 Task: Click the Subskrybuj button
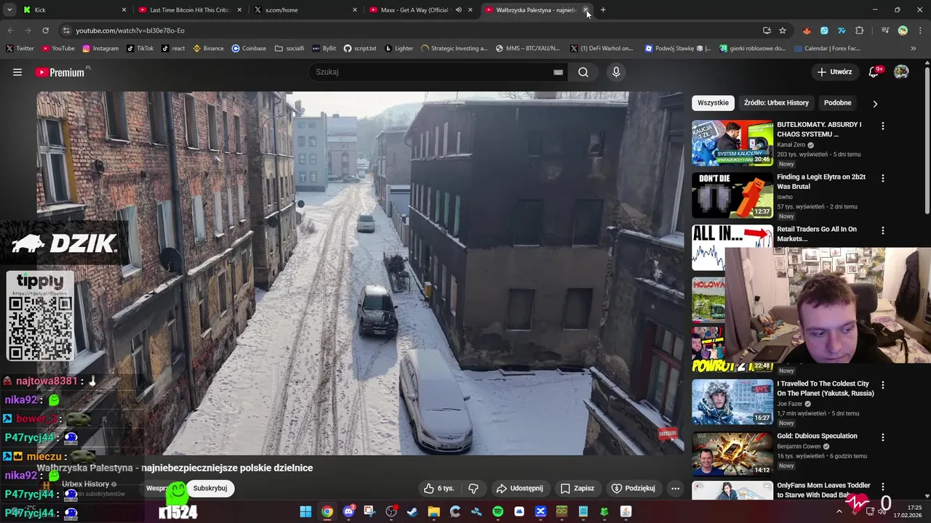[x=210, y=488]
